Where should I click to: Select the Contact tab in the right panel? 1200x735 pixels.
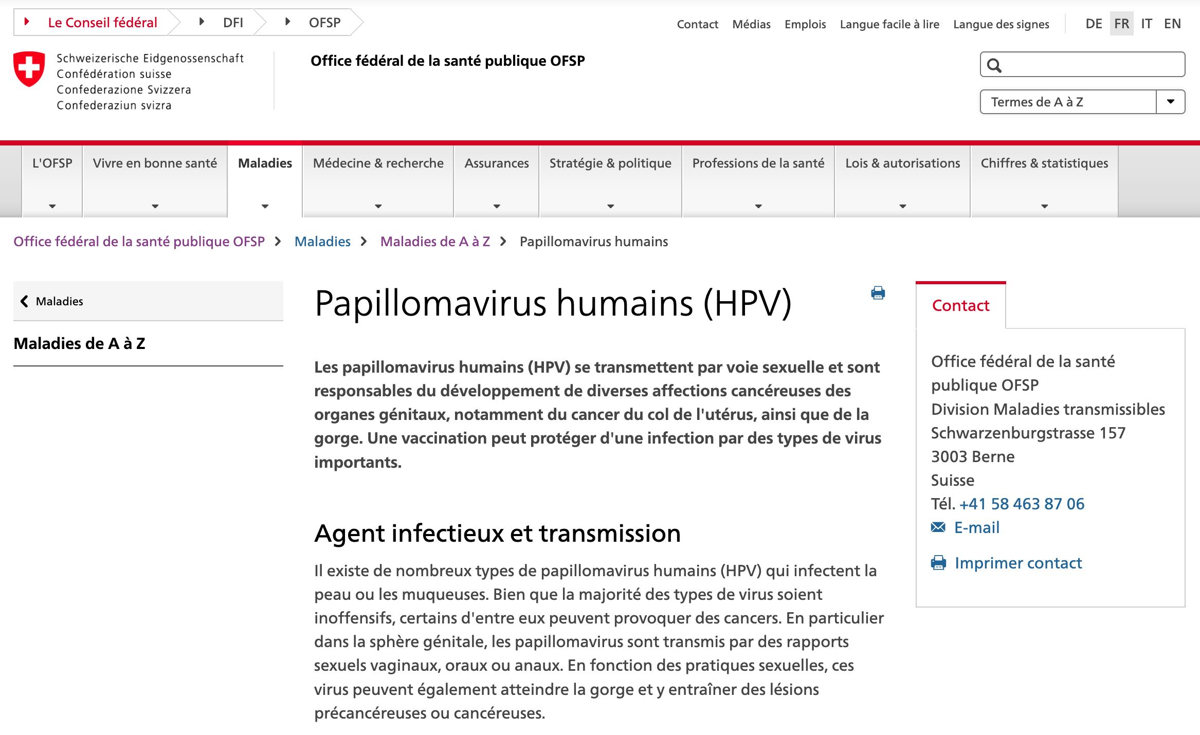(960, 305)
